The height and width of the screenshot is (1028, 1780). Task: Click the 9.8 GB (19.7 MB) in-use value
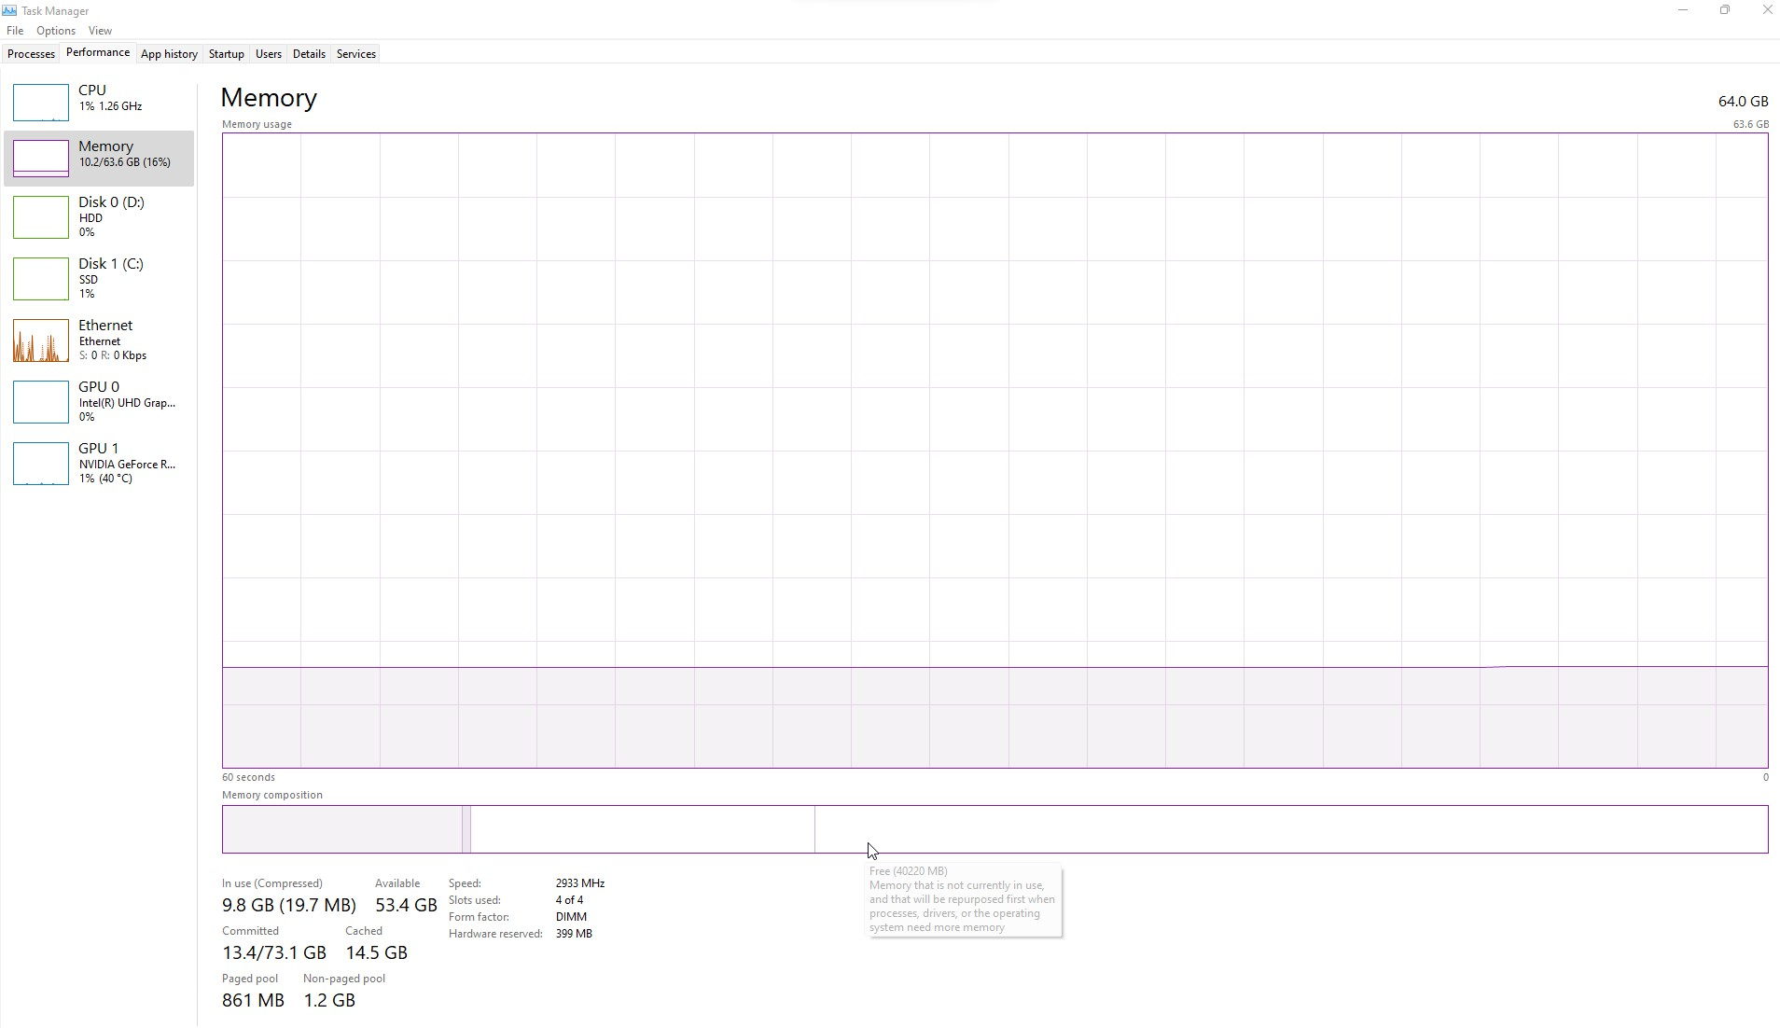click(x=289, y=905)
